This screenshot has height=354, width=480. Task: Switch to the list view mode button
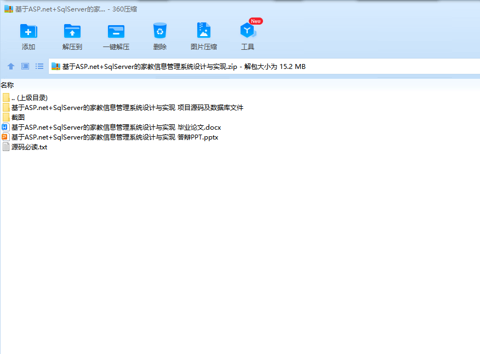tap(39, 66)
